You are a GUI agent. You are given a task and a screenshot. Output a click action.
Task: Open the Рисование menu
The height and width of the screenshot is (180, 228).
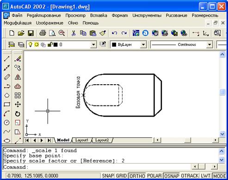point(177,15)
